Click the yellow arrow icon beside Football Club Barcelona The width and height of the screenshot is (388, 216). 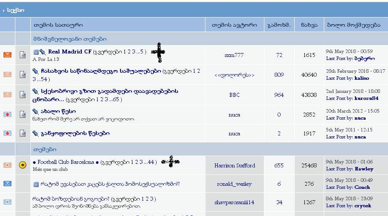[22, 165]
